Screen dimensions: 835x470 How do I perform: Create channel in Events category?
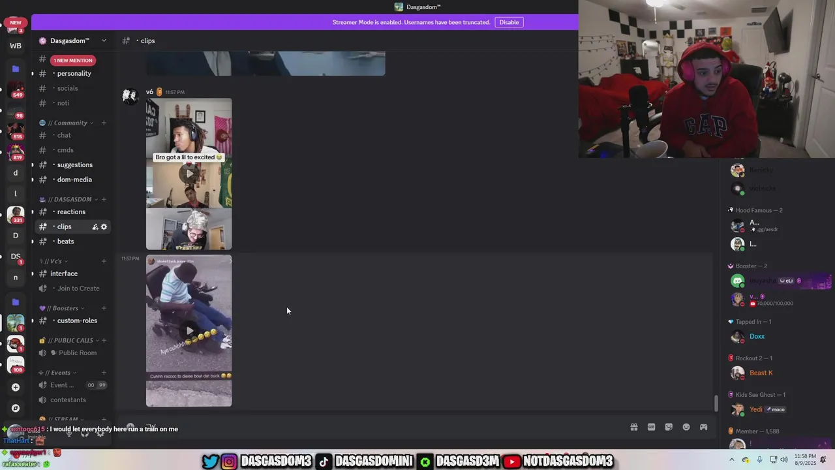coord(104,373)
